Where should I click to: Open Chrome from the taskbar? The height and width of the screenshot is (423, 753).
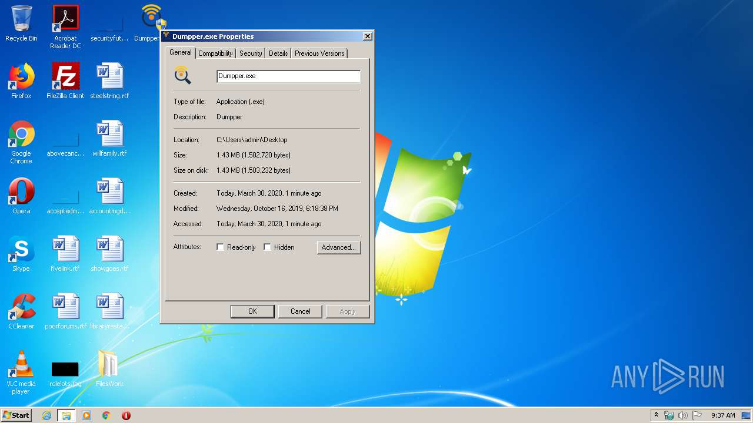pyautogui.click(x=106, y=415)
